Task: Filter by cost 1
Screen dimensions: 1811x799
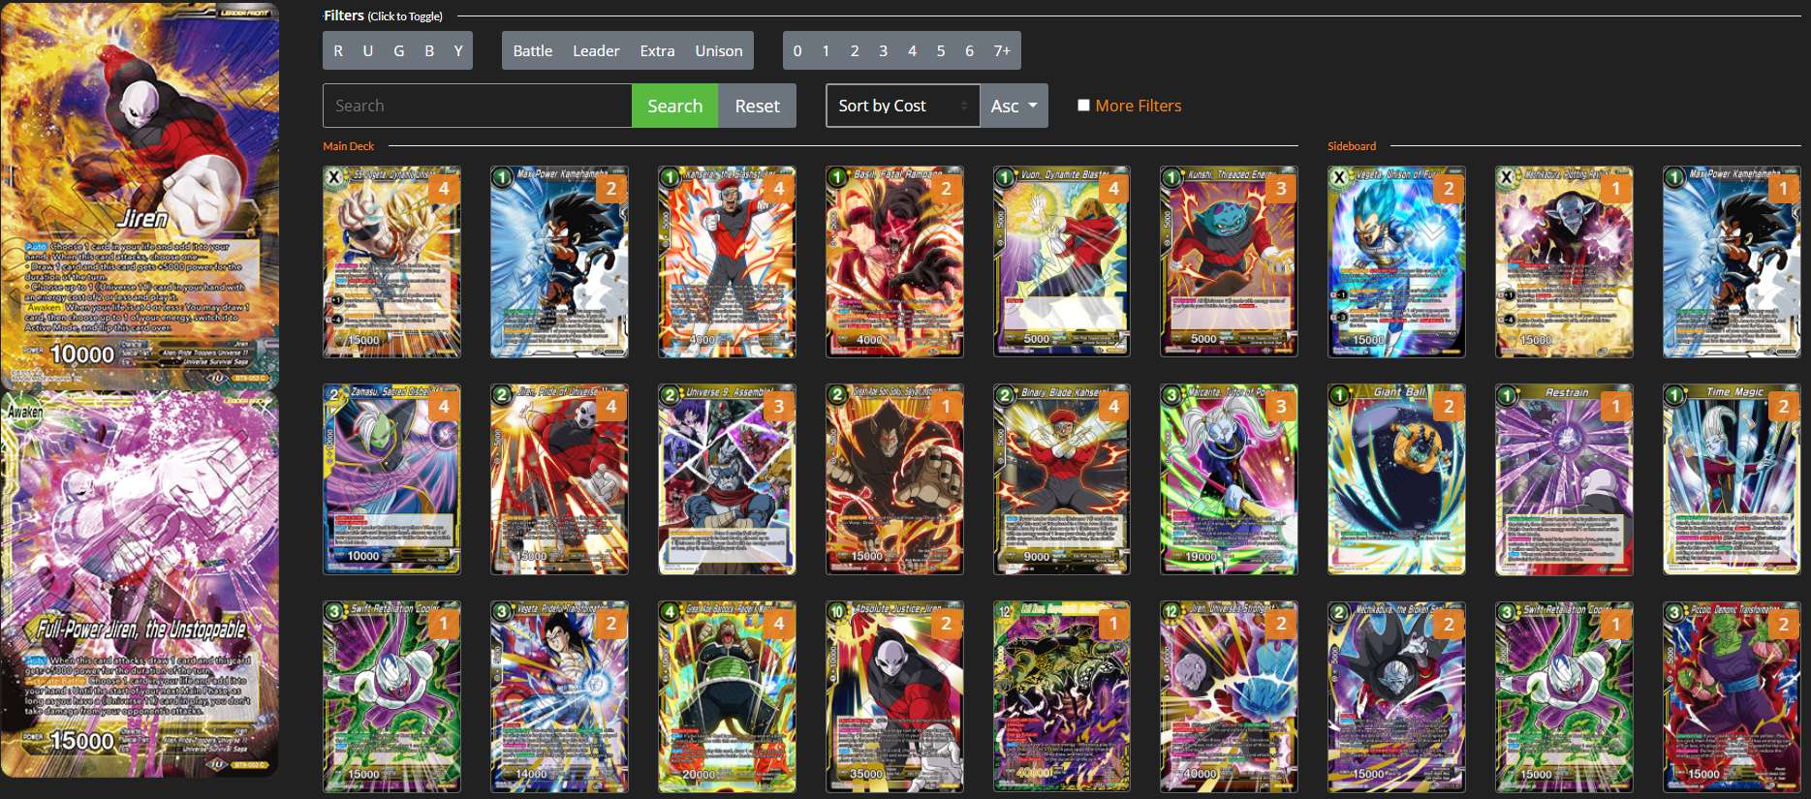Action: coord(826,51)
